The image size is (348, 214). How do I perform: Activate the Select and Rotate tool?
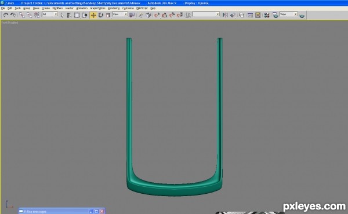tap(101, 15)
